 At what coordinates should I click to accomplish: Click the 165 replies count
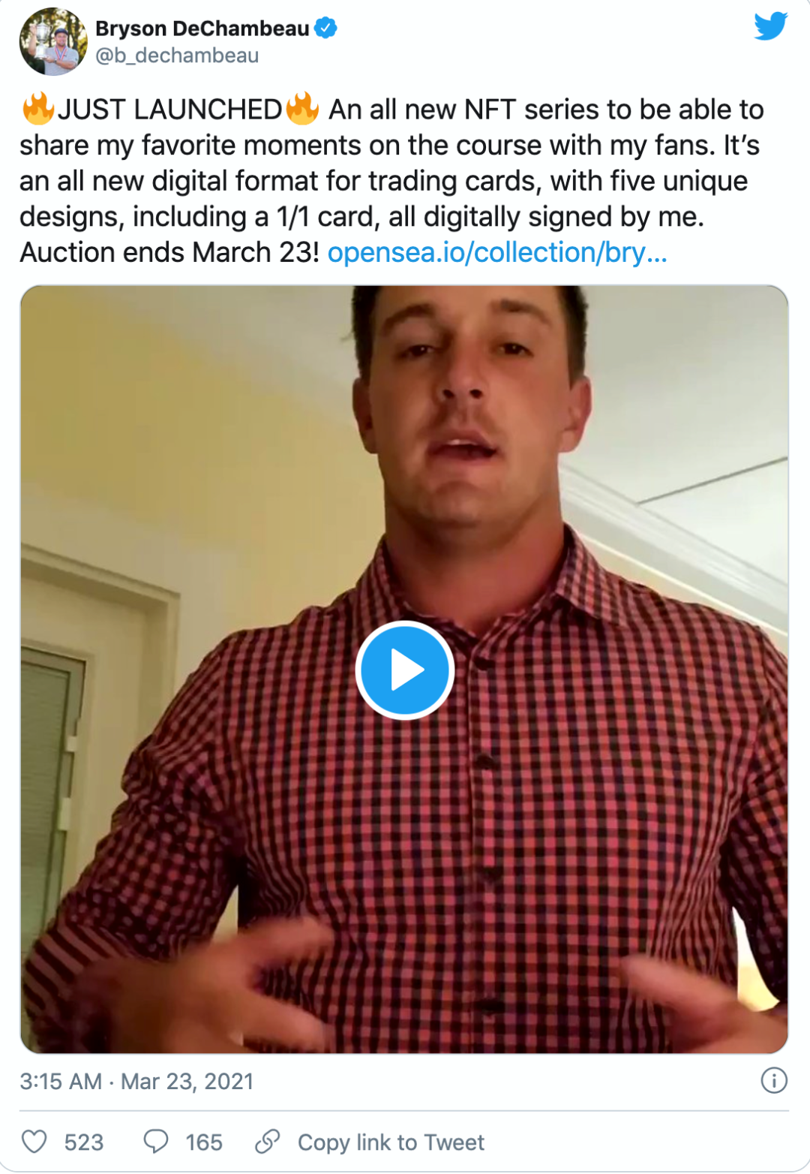pyautogui.click(x=203, y=1142)
